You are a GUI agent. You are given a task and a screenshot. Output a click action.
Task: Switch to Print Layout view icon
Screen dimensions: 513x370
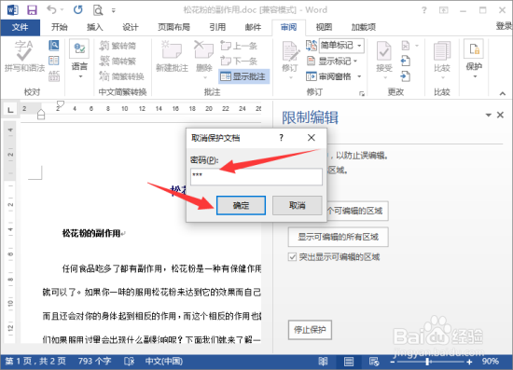pyautogui.click(x=349, y=362)
